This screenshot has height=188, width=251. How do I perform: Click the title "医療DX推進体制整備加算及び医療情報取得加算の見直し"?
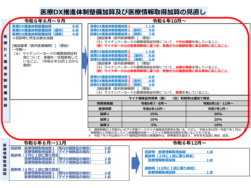click(x=123, y=12)
